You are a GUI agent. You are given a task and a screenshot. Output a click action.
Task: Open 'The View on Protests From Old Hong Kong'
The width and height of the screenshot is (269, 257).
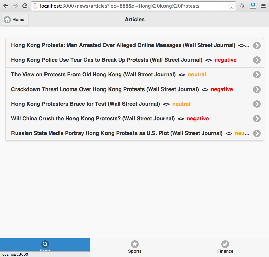pos(134,75)
